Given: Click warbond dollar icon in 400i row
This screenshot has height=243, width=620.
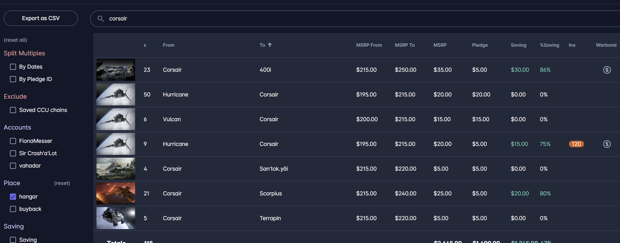Looking at the screenshot, I should [607, 70].
